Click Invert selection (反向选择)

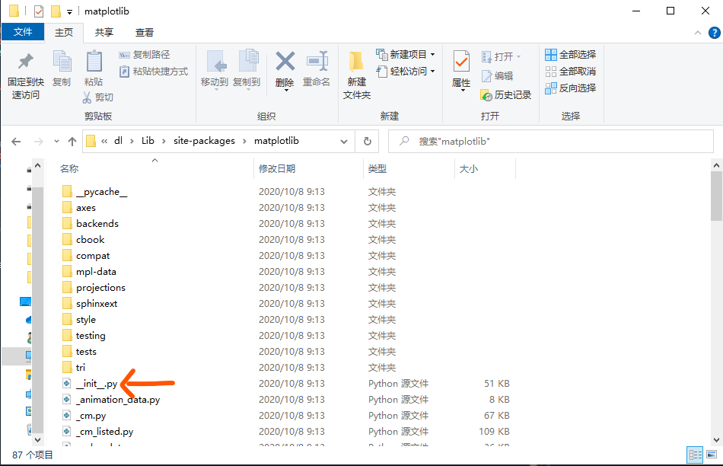[x=570, y=88]
